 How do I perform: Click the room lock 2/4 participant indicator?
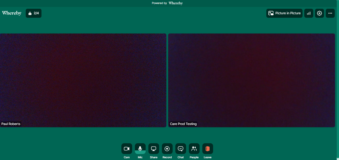(33, 13)
